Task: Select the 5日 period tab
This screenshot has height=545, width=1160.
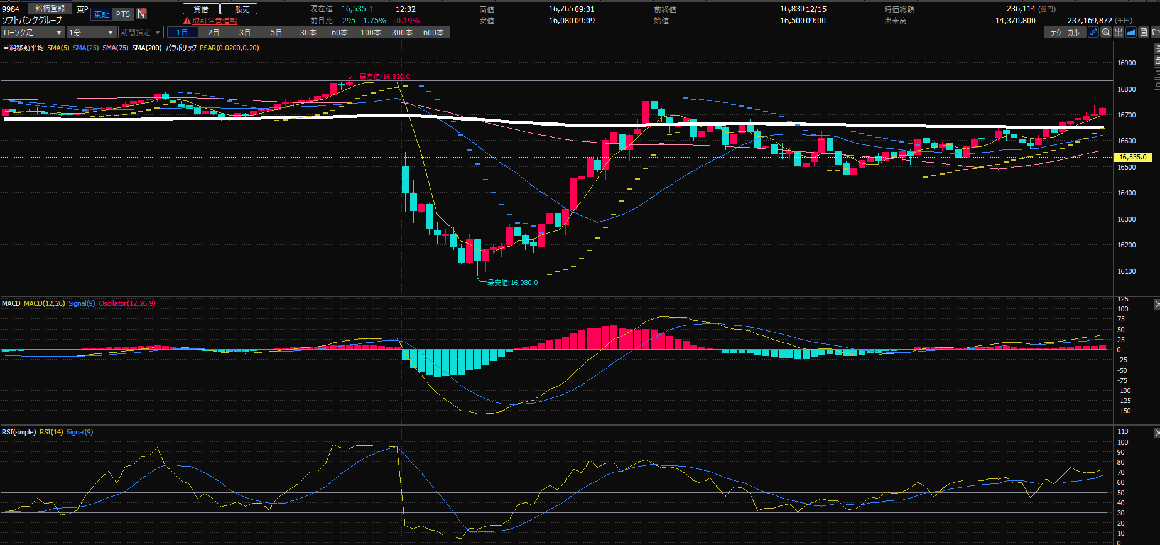Action: coord(276,32)
